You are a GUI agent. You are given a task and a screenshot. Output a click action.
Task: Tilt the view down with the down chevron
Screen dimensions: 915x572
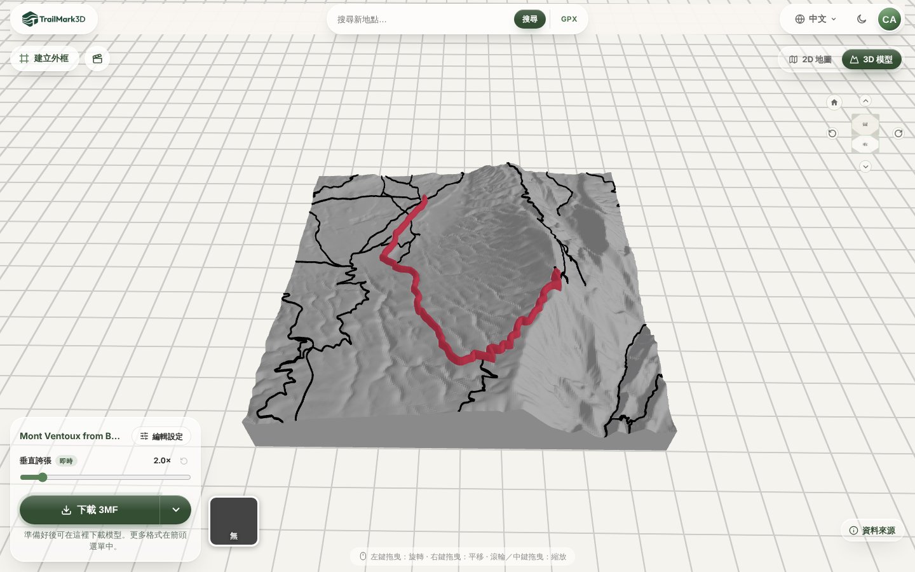click(865, 167)
